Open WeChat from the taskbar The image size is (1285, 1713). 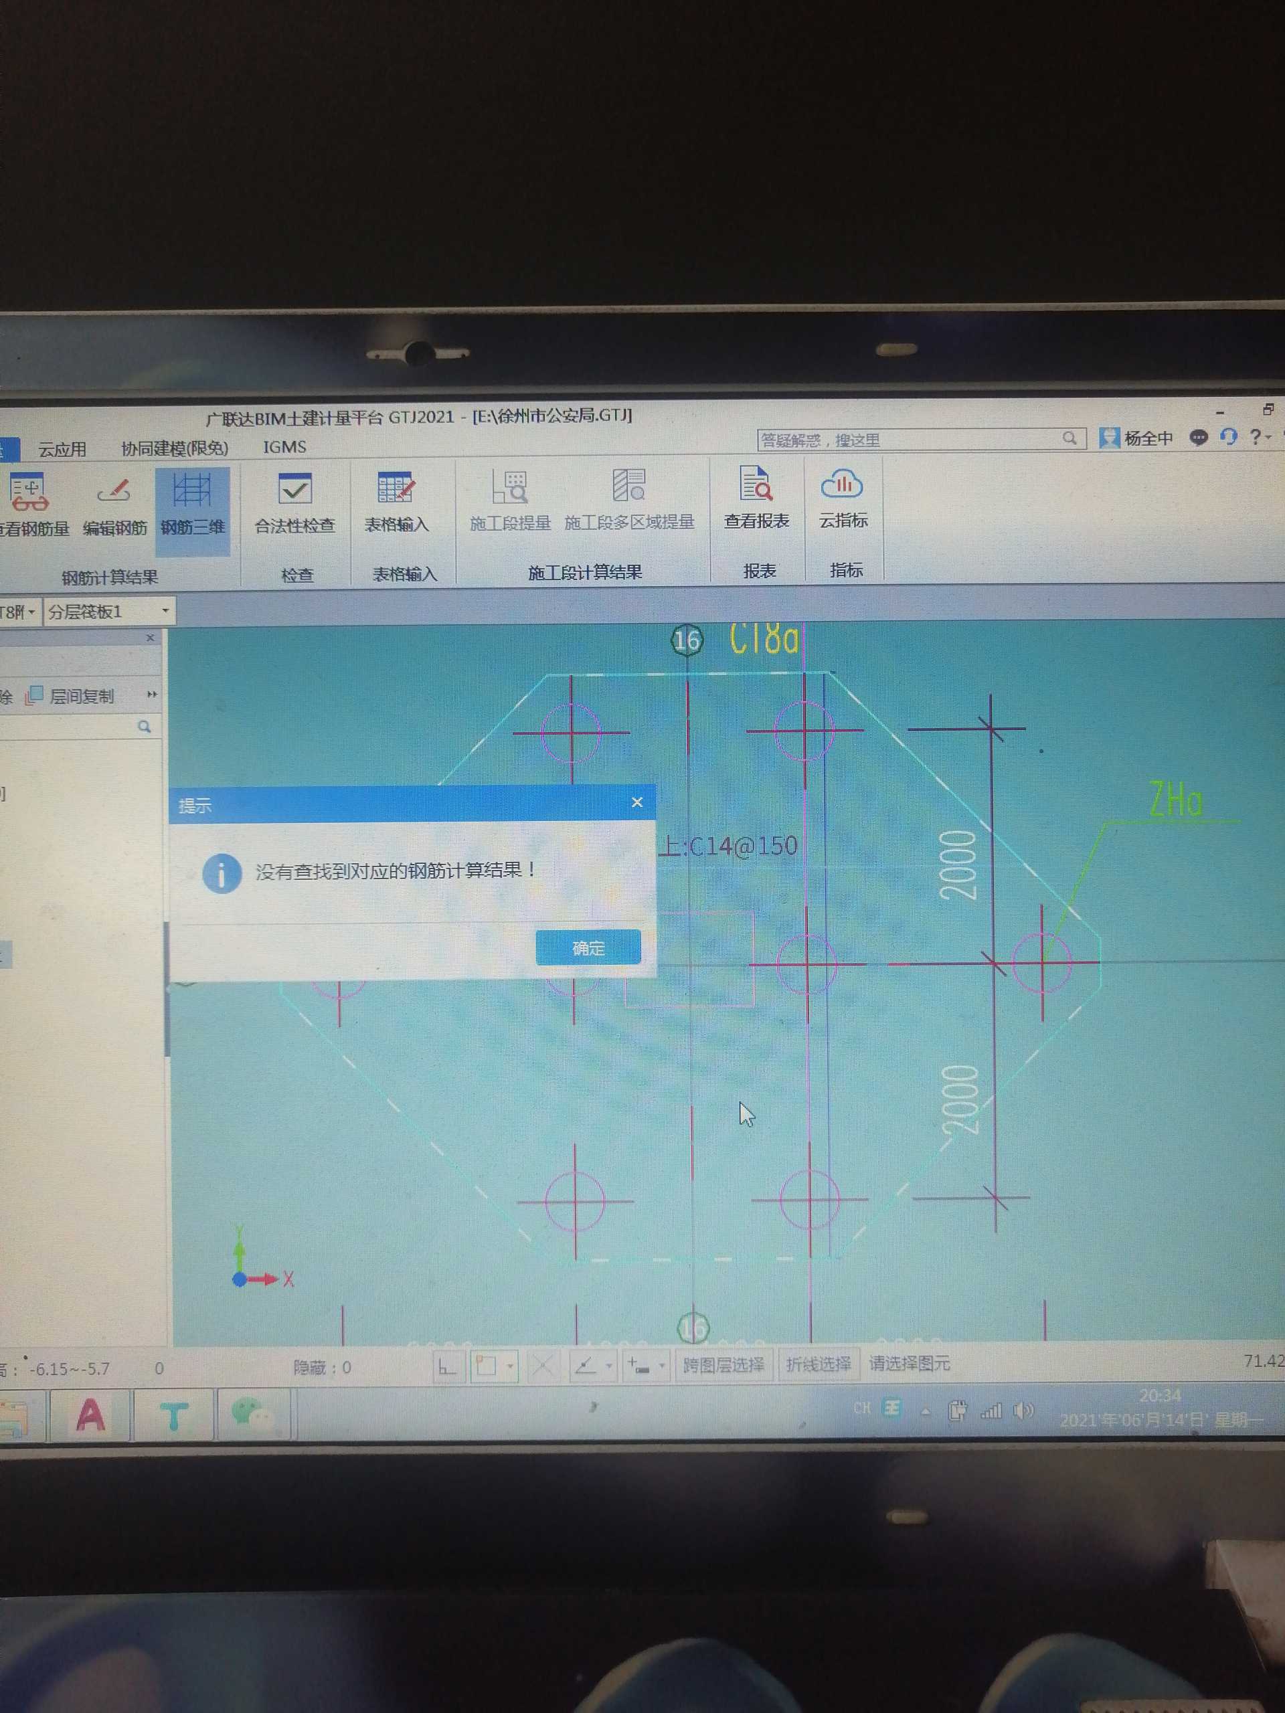click(x=252, y=1414)
